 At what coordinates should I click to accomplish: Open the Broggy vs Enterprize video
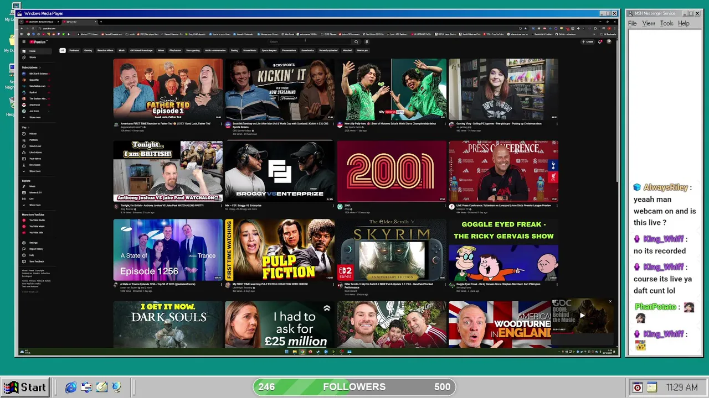(280, 171)
